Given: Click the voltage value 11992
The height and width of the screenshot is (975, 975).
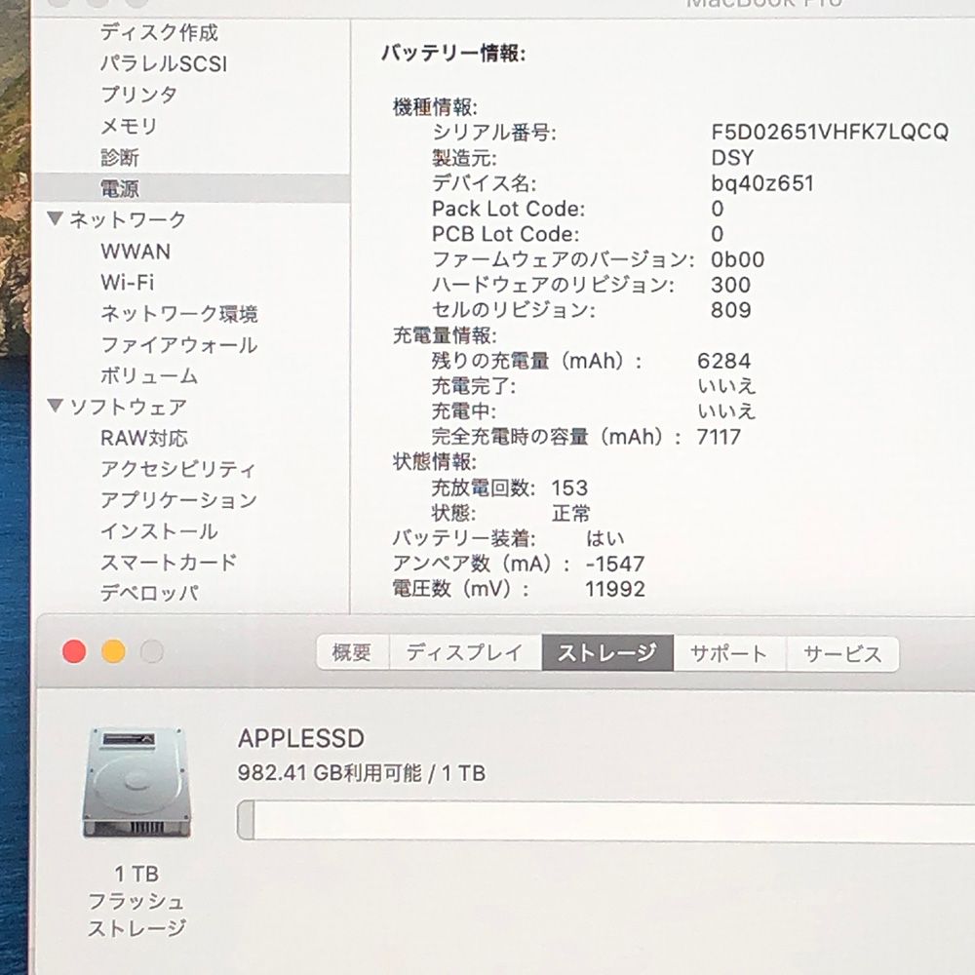Looking at the screenshot, I should click(615, 589).
